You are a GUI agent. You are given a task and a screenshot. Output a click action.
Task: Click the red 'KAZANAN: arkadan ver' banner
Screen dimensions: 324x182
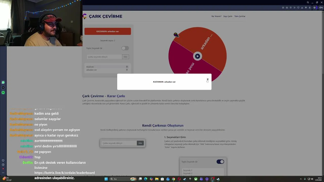point(108,31)
